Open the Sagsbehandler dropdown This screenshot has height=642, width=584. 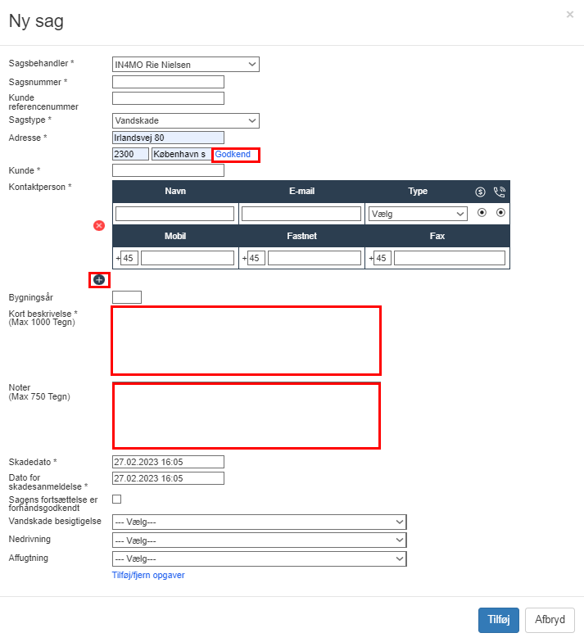coord(185,64)
